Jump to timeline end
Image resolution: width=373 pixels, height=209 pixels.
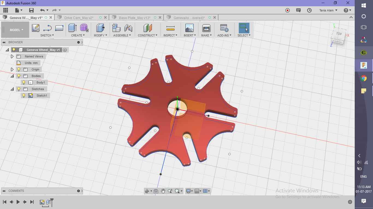[x=32, y=202]
